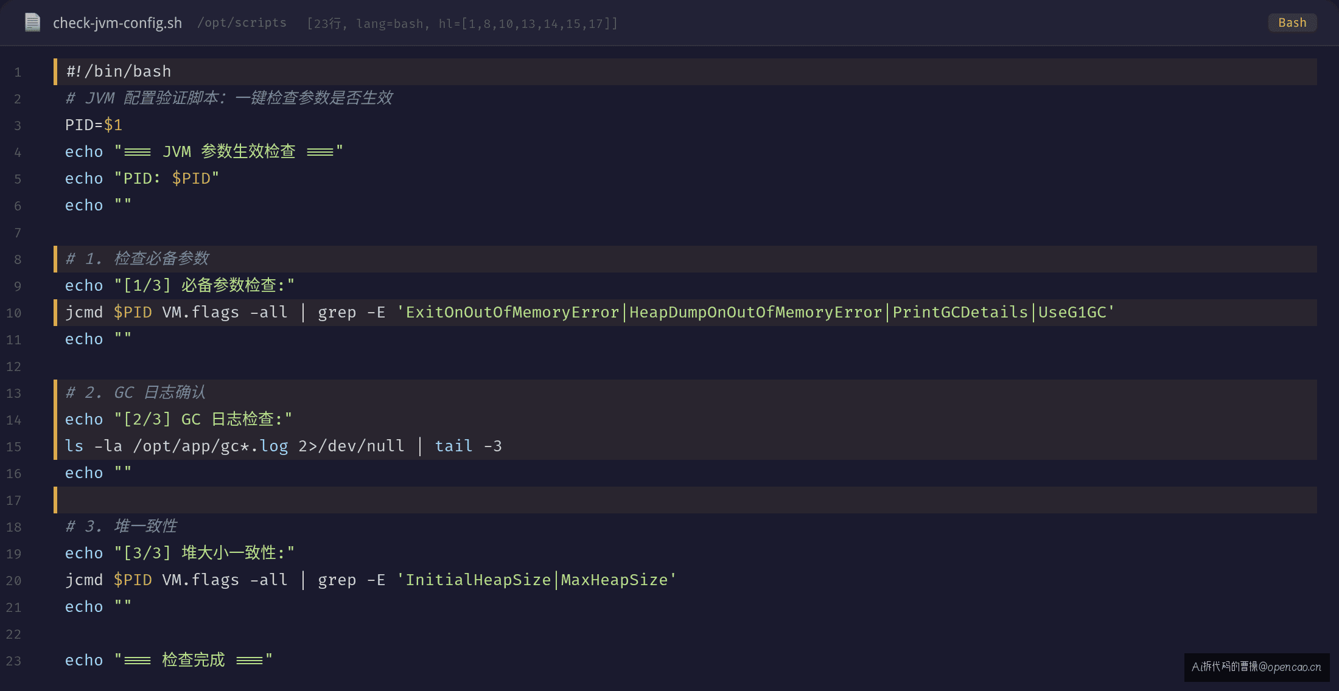Click line number 1
Image resolution: width=1339 pixels, height=691 pixels.
tap(18, 72)
